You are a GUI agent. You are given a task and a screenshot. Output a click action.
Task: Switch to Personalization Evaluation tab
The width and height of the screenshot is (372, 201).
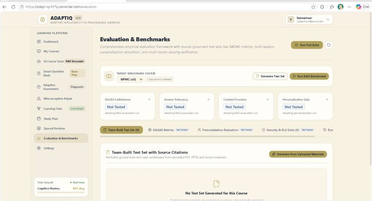click(225, 130)
